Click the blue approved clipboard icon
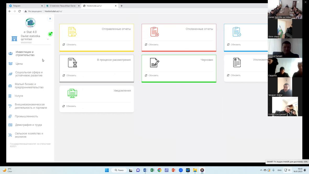Screen dimensions: 309x174 tap(237, 32)
